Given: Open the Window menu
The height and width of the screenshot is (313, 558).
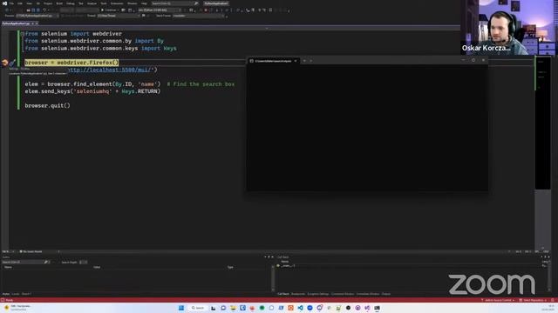Looking at the screenshot, I should coord(132,3).
